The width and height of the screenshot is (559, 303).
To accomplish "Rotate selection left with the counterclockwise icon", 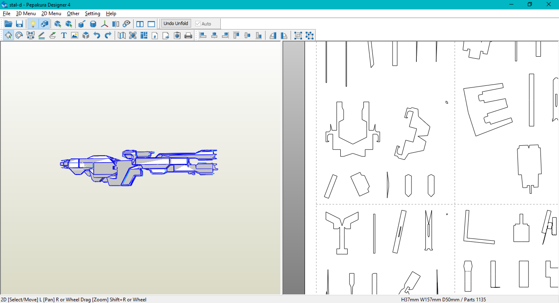I will (273, 35).
